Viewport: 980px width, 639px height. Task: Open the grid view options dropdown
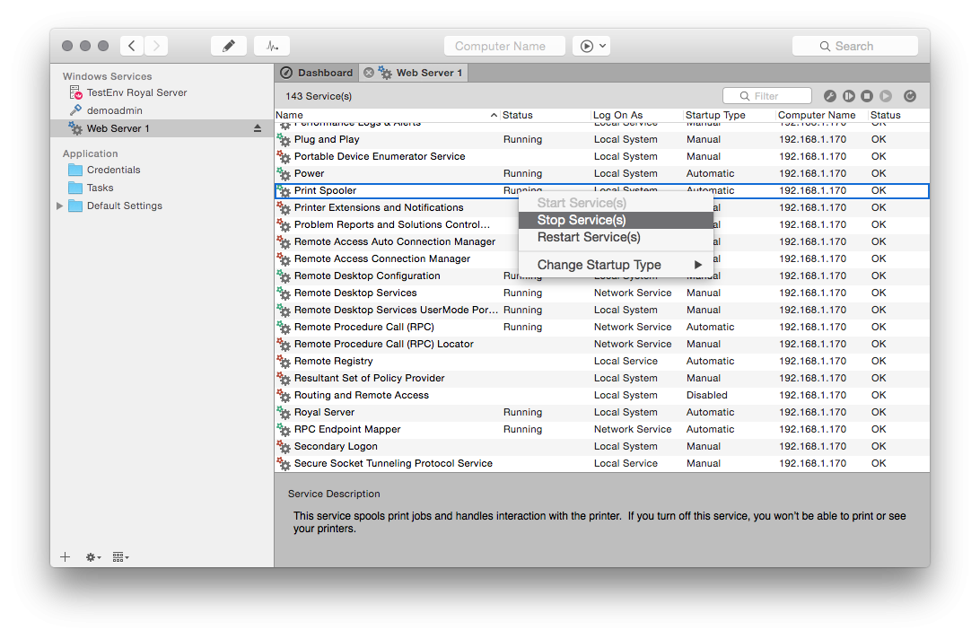[x=120, y=557]
